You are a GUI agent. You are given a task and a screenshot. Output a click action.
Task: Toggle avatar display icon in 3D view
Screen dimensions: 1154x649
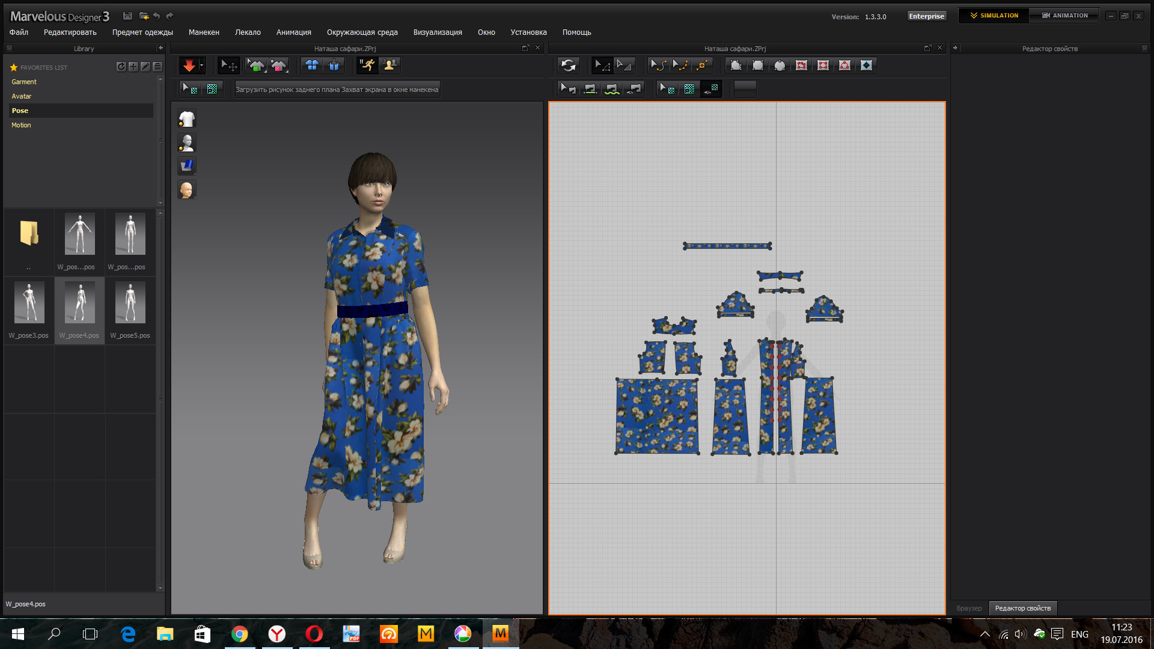pyautogui.click(x=186, y=142)
